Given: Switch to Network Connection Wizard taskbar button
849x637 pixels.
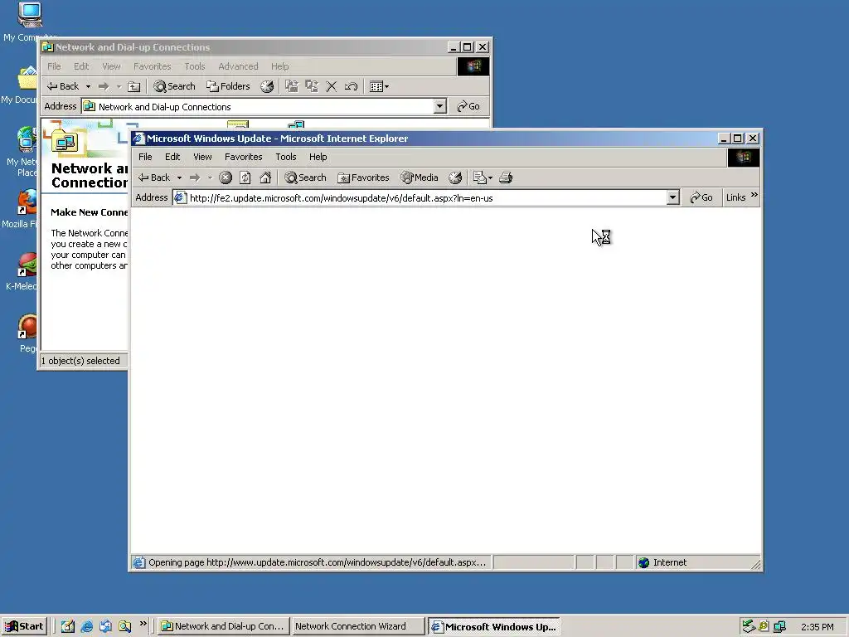Looking at the screenshot, I should pyautogui.click(x=357, y=626).
